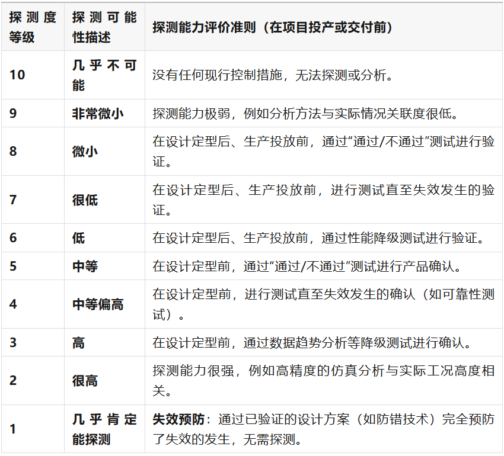Select rating cell 2
Image resolution: width=504 pixels, height=456 pixels.
33,381
